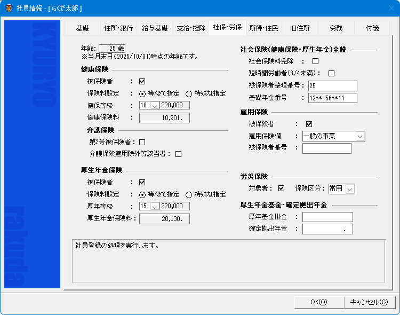
Task: Open 雇用保険欄 一般の事業 dropdown
Action: [360, 137]
